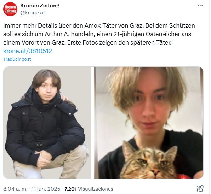The image size is (211, 194).
Task: Click the 8:04 a. m. timestamp
Action: pyautogui.click(x=15, y=189)
